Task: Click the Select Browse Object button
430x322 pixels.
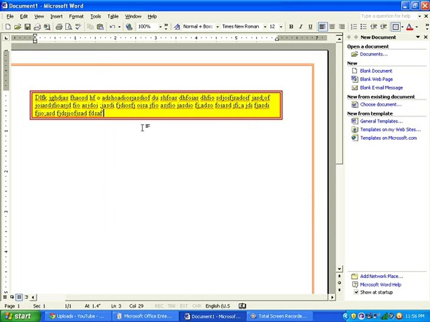Action: (x=339, y=283)
